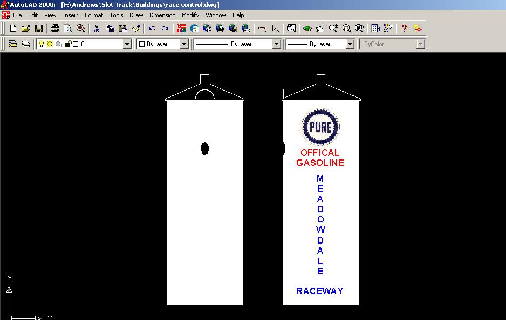Click the PURE logo on right tower
This screenshot has height=320, width=506.
(320, 127)
